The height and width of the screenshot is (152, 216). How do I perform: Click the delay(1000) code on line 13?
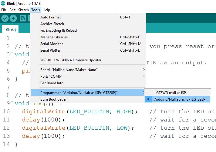[43, 136]
